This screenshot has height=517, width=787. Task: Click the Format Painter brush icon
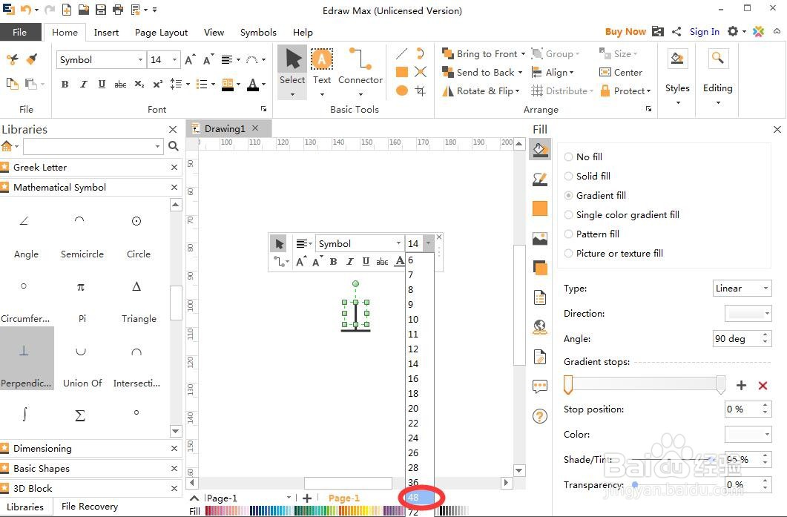coord(32,60)
